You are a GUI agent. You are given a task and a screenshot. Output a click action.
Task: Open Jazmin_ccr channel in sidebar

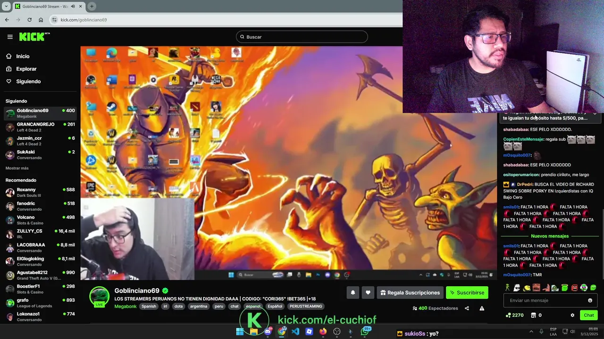(40, 141)
